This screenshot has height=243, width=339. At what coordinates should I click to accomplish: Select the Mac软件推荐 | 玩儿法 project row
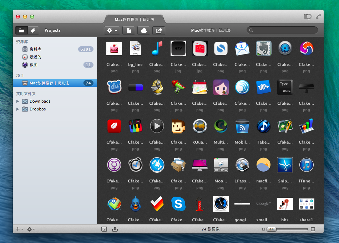coord(55,83)
